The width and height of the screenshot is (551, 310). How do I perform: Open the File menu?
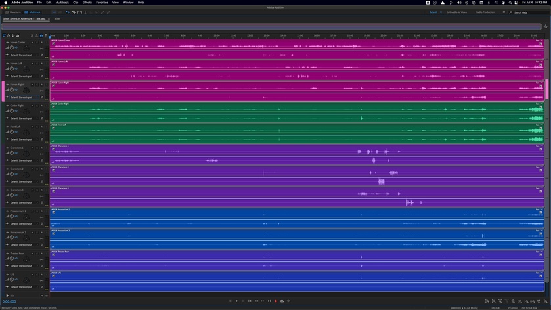[39, 3]
